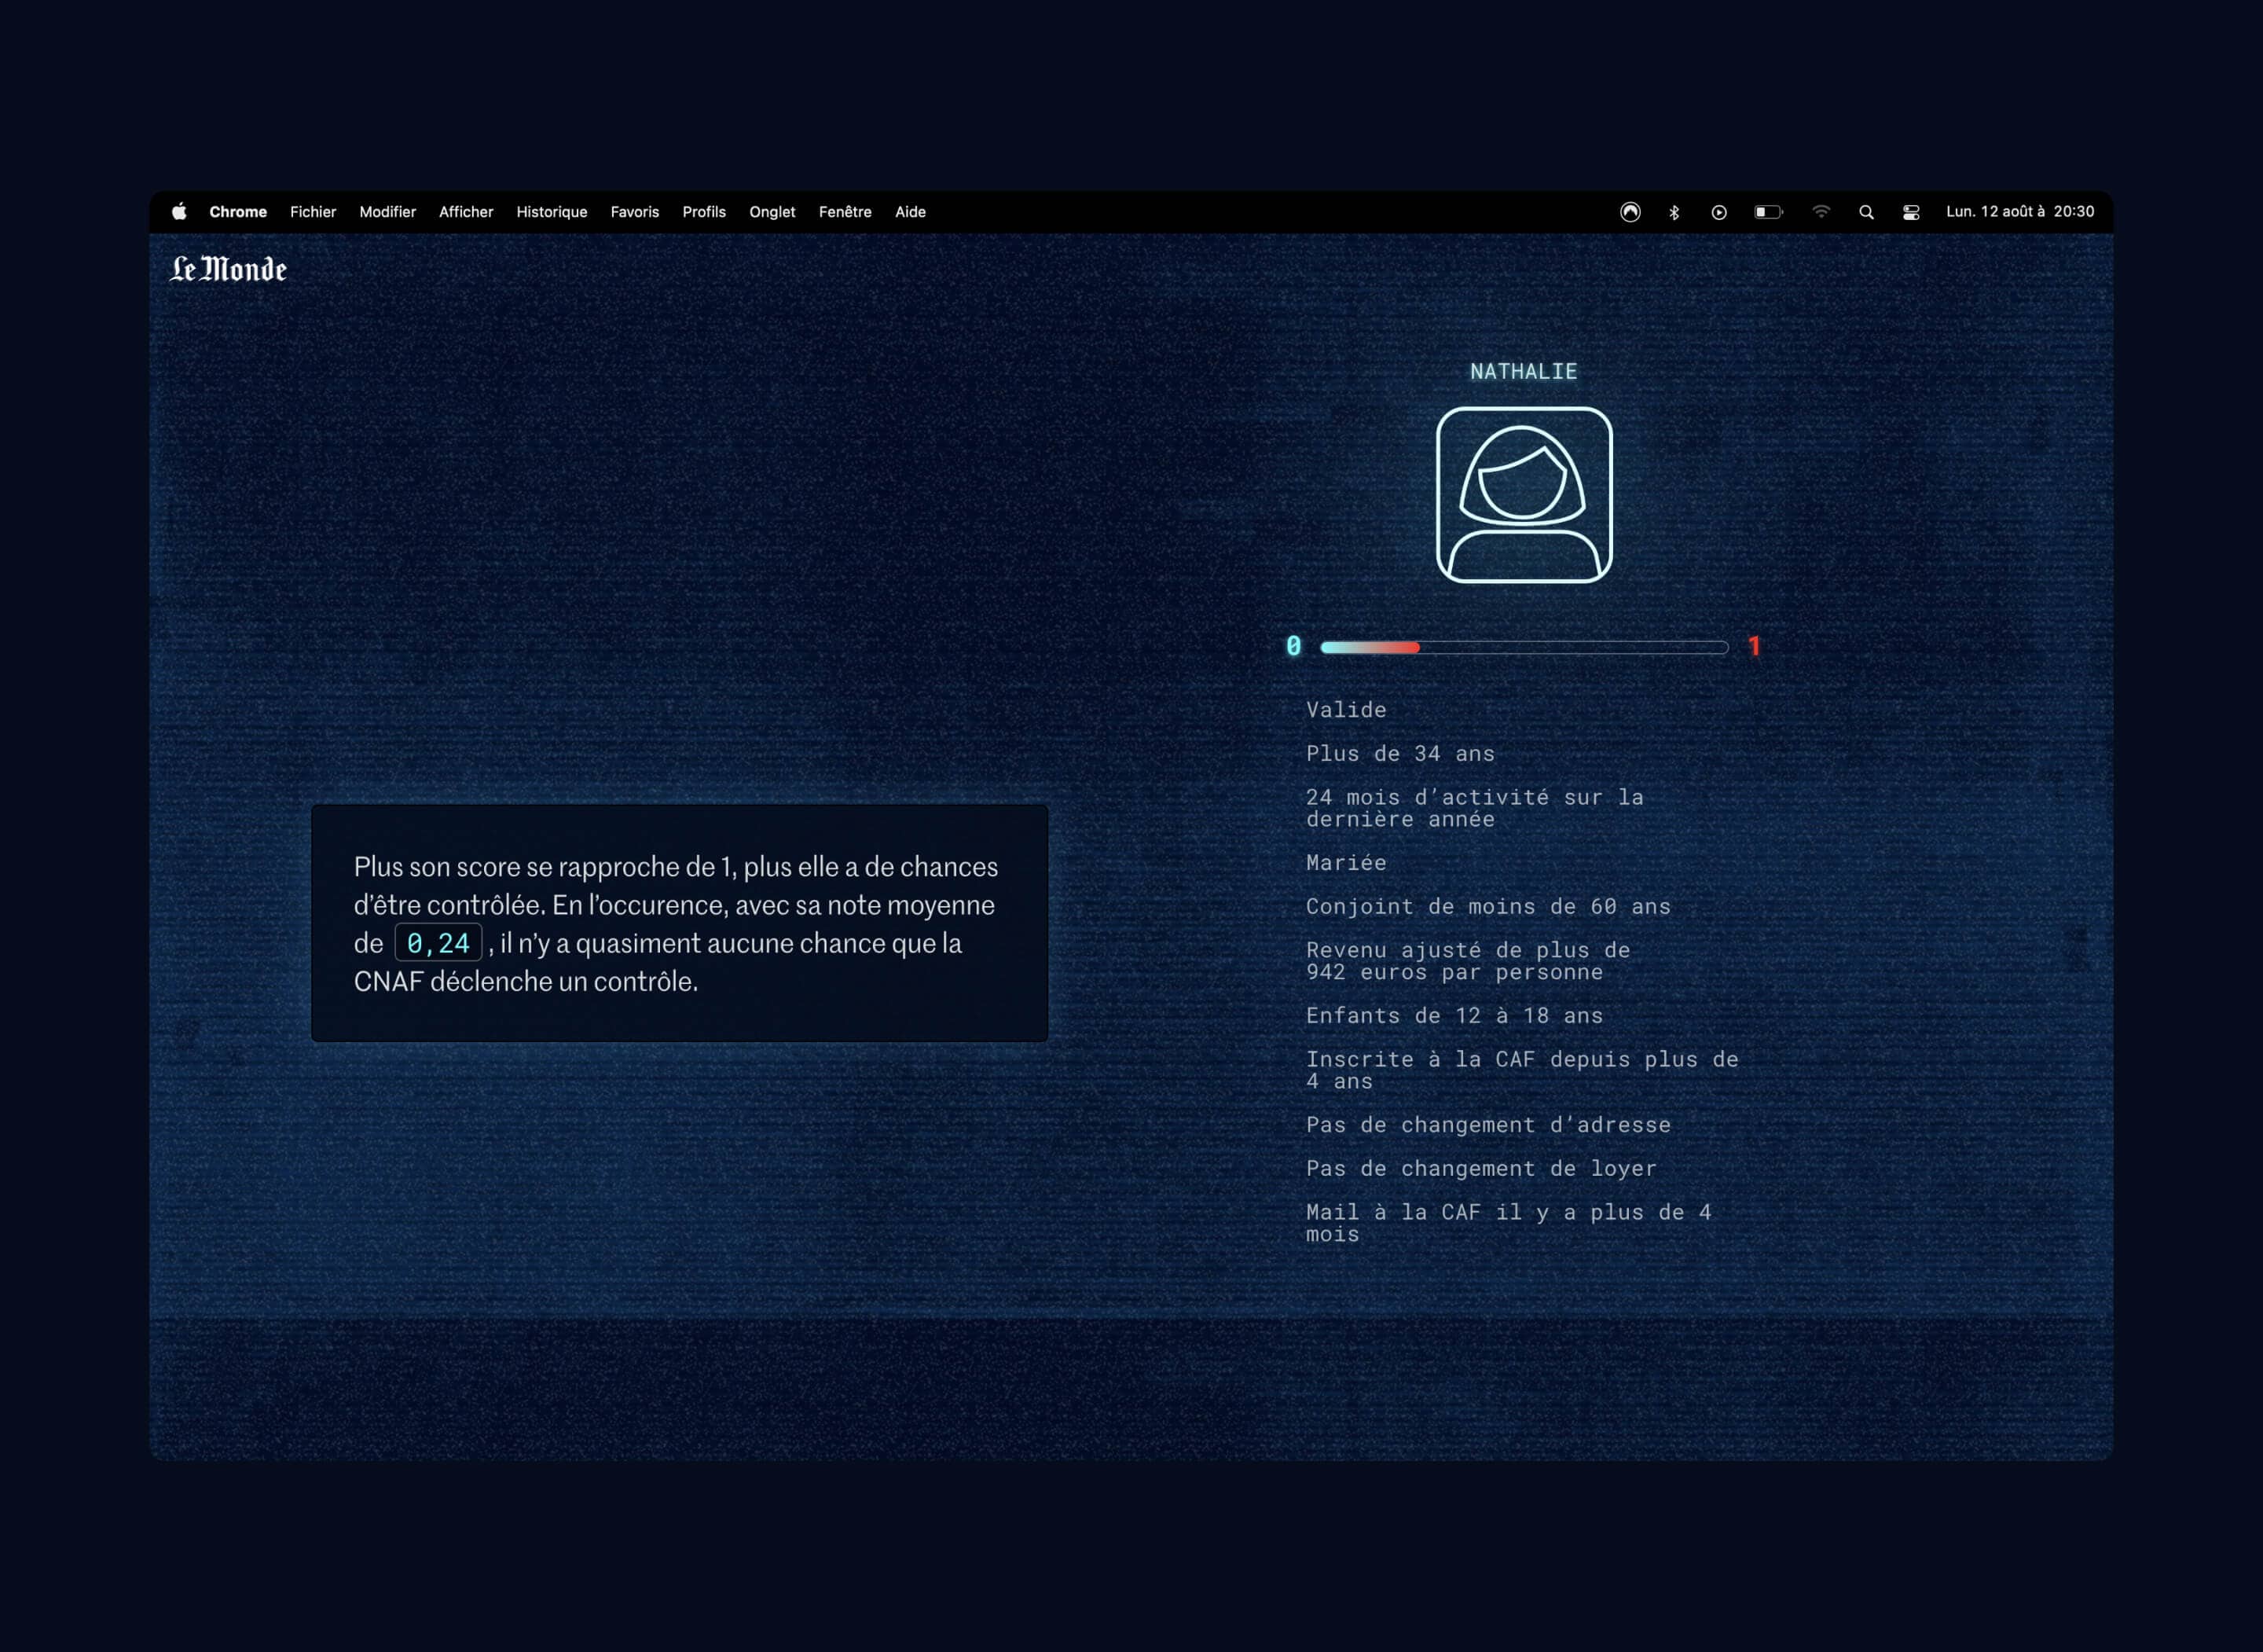Click the NATHALIE name label
2263x1652 pixels.
(1524, 372)
